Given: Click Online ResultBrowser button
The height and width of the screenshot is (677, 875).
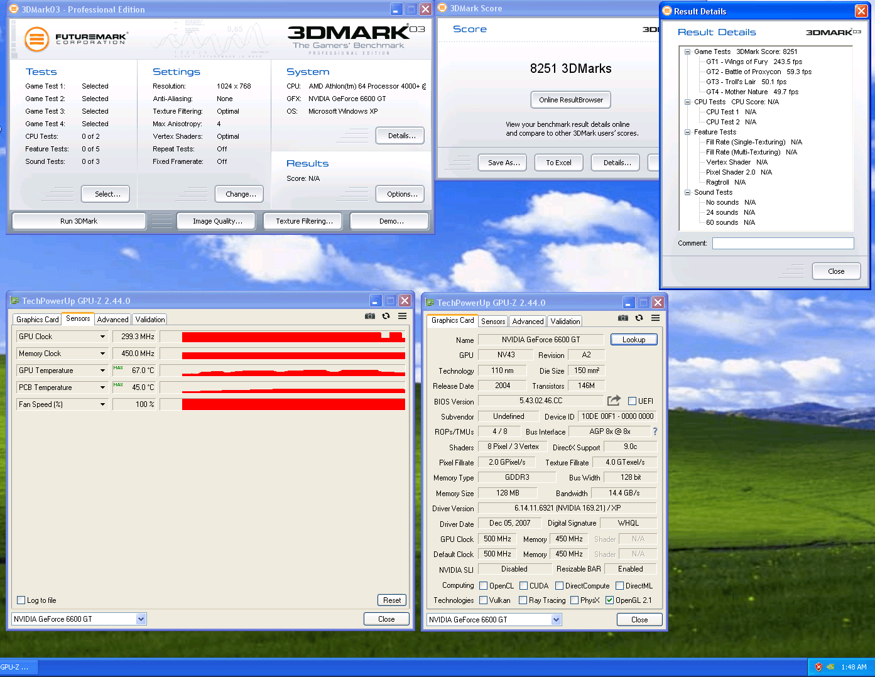Looking at the screenshot, I should coord(571,100).
